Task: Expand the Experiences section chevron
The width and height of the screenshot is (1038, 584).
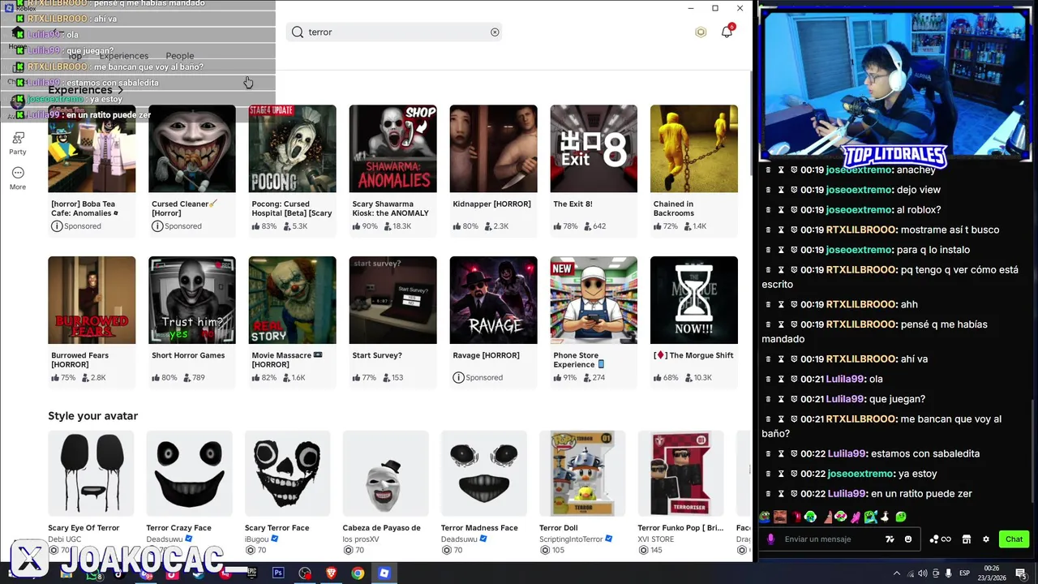Action: 121,90
